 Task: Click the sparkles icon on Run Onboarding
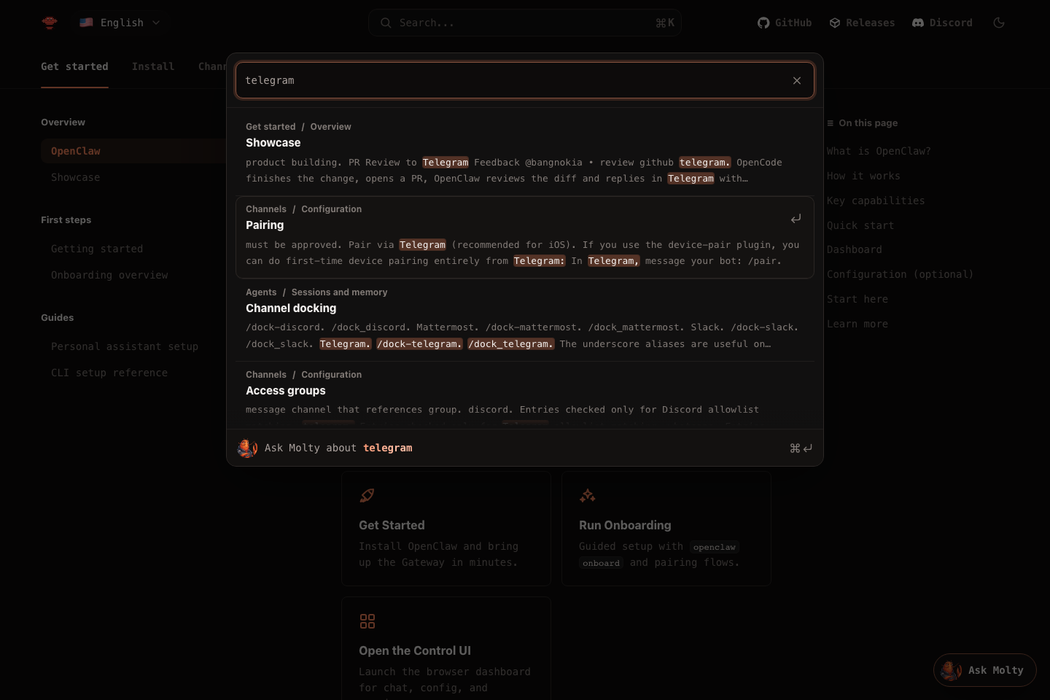(x=588, y=496)
